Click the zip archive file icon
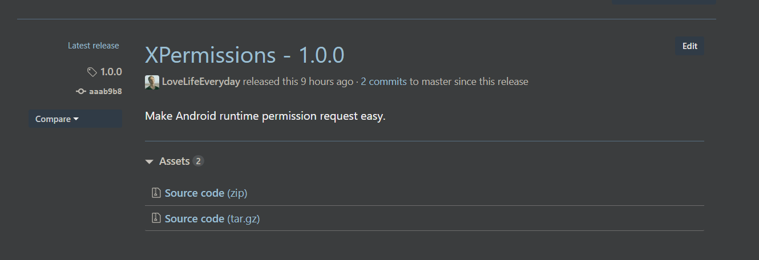The width and height of the screenshot is (759, 260). tap(156, 193)
